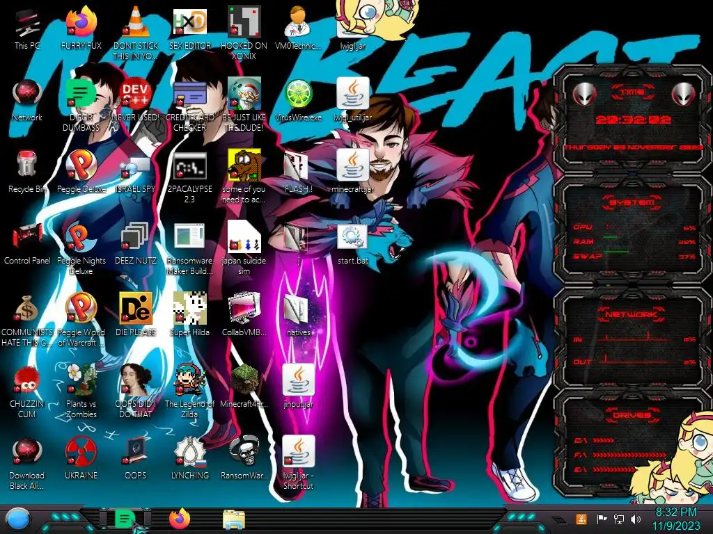This screenshot has width=713, height=534.
Task: Click the SWAP usage row in SYSTEM widget
Action: [634, 256]
